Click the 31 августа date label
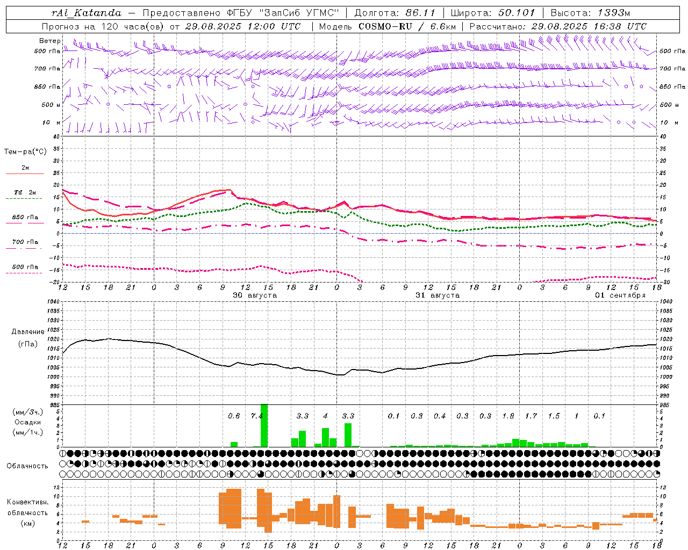688x550 pixels. click(438, 295)
